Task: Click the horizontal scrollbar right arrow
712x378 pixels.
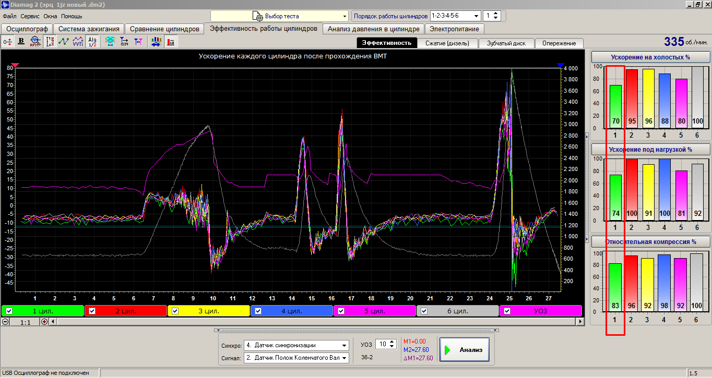Action: click(580, 322)
